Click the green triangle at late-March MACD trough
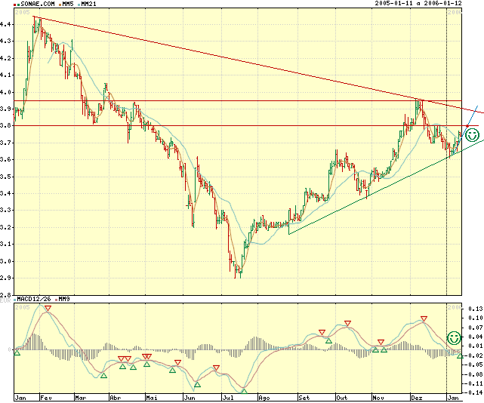 (103, 376)
